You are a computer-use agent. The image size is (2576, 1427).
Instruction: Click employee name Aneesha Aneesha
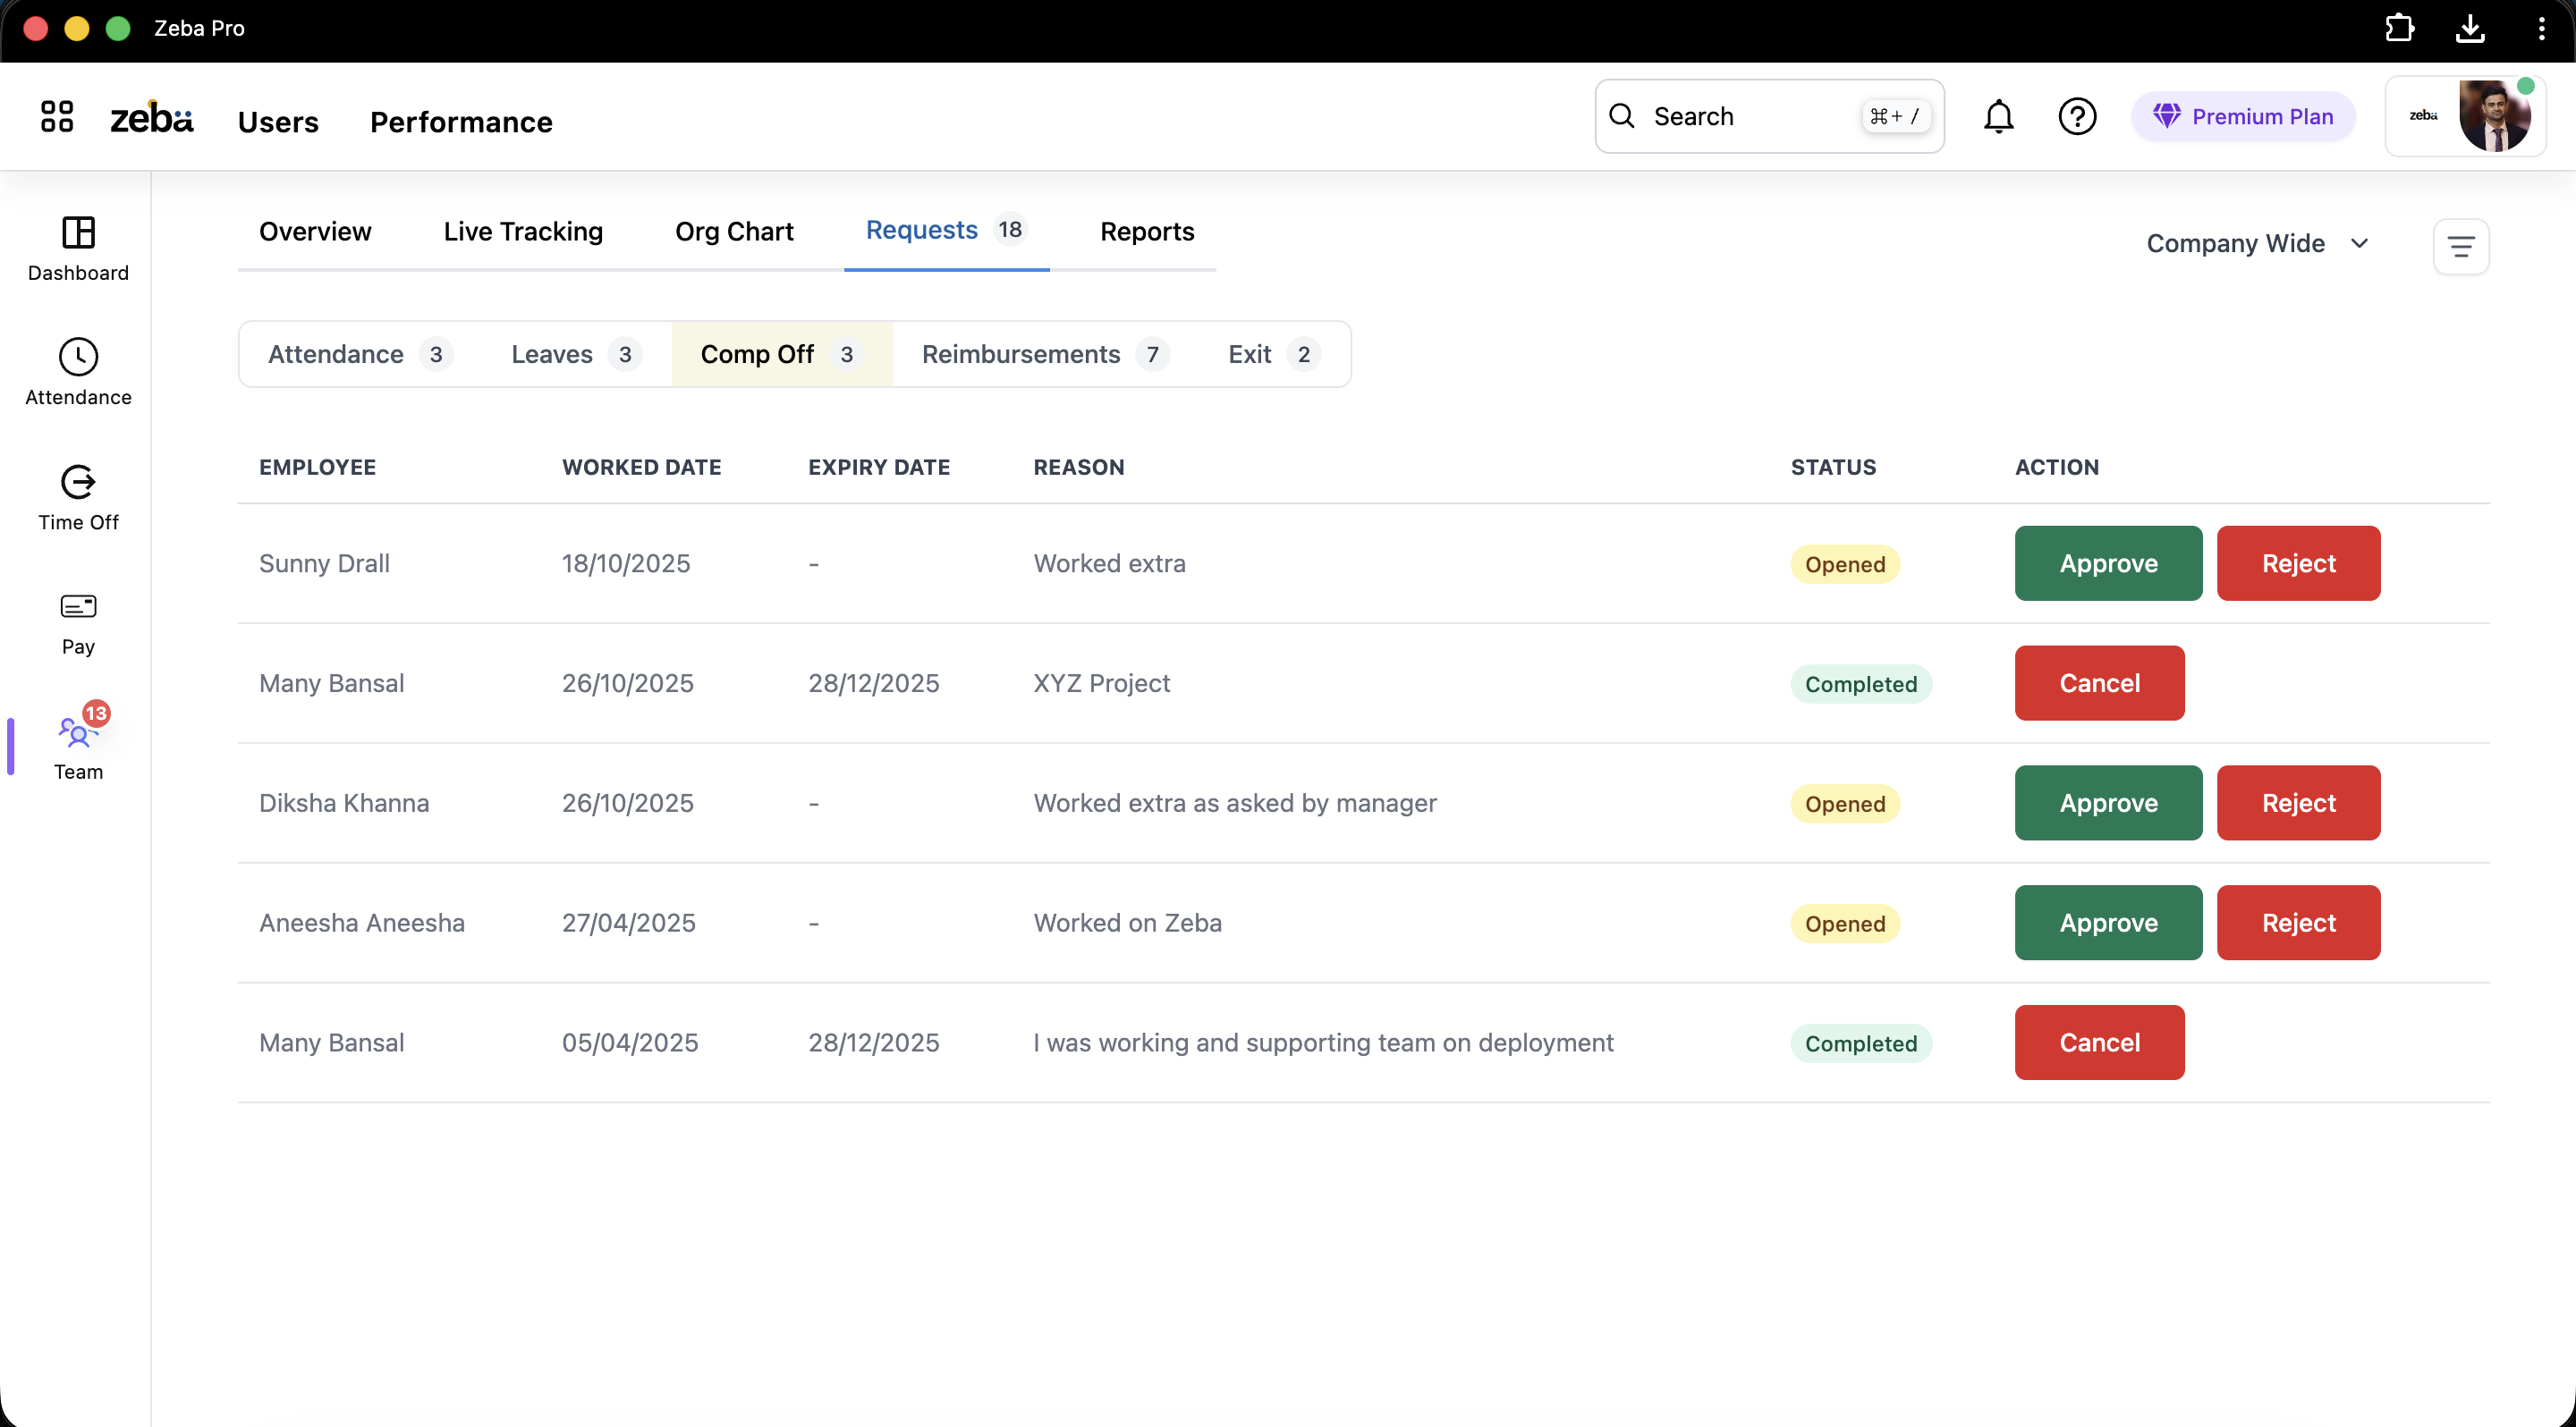(x=362, y=924)
